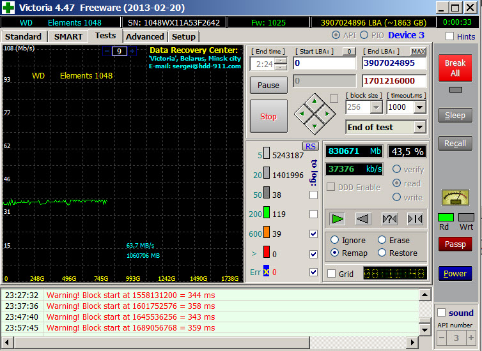This screenshot has width=482, height=351.
Task: Select the butterfly scan mode icon
Action: coord(415,219)
